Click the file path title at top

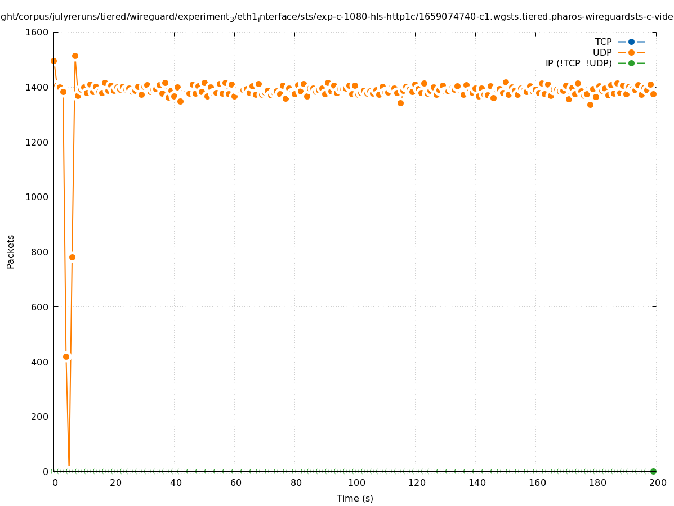pos(337,17)
